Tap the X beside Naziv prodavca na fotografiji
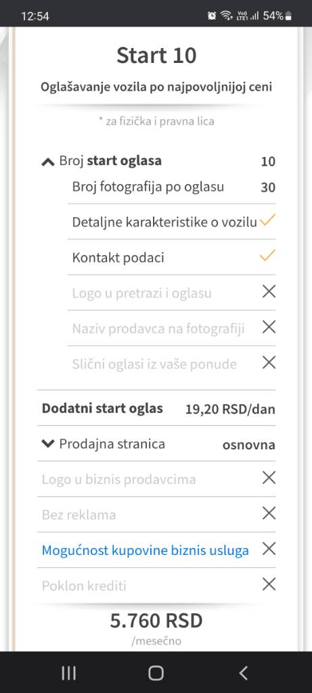The height and width of the screenshot is (693, 312). (x=269, y=327)
